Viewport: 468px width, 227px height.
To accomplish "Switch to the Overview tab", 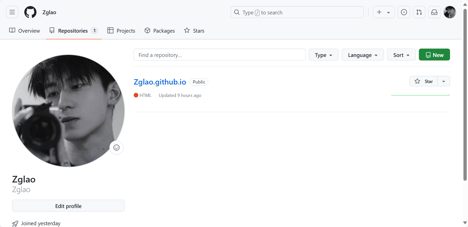I will click(x=25, y=31).
